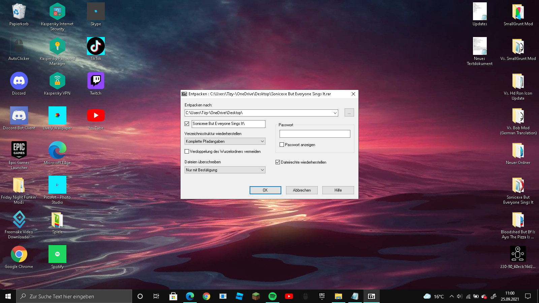Start the Epic Games Launcher

(x=19, y=150)
